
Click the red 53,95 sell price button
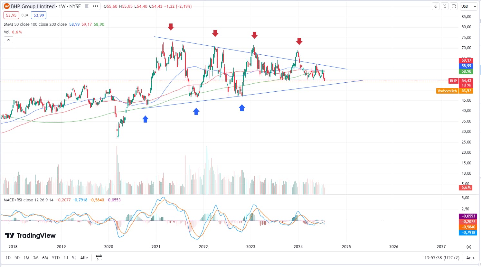11,15
